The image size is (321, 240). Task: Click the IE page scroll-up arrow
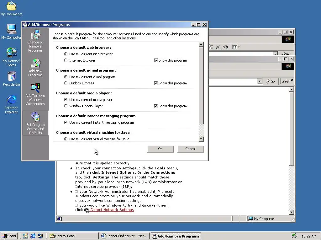pos(292,89)
